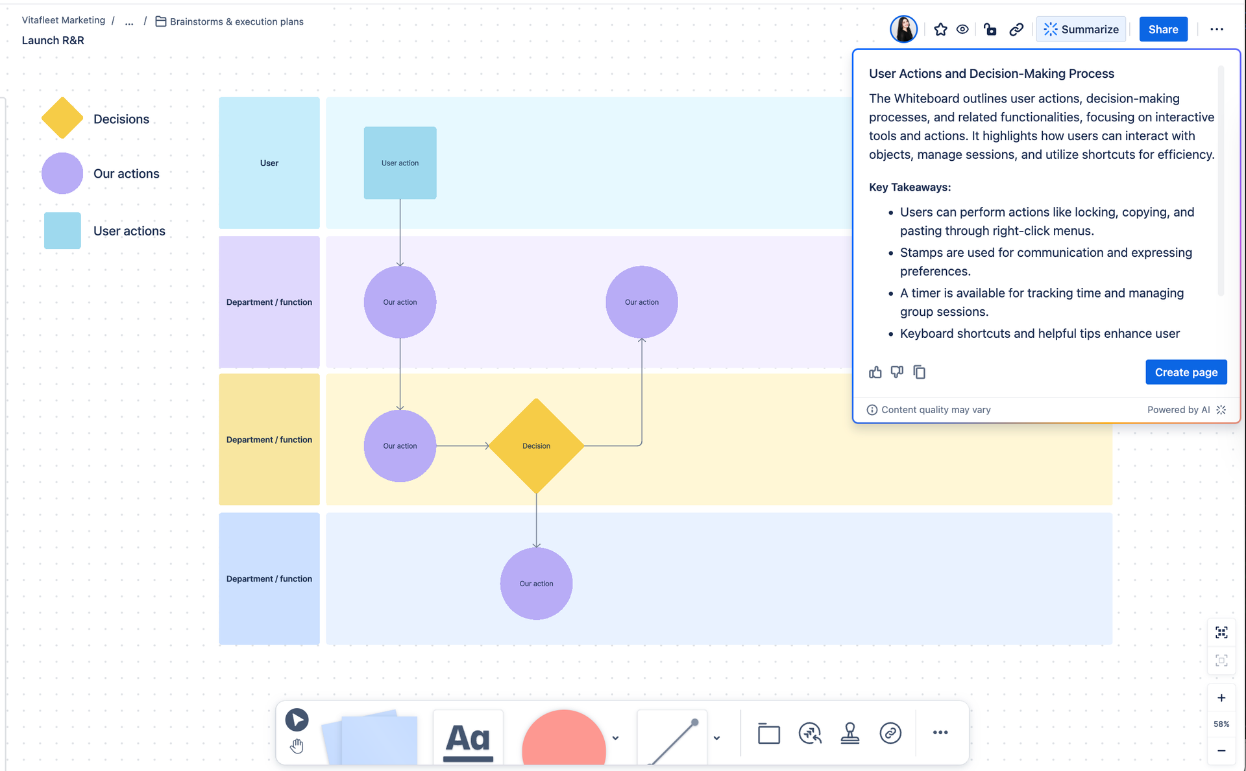The image size is (1246, 771).
Task: Expand the more options menu ellipsis
Action: coord(1217,29)
